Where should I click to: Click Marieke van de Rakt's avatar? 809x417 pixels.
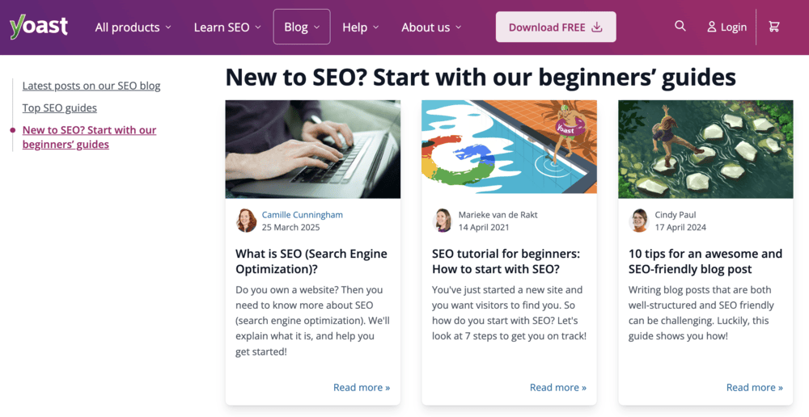tap(443, 221)
